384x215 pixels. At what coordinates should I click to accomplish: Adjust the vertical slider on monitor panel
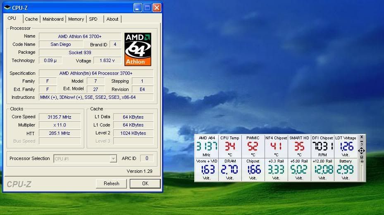point(362,172)
